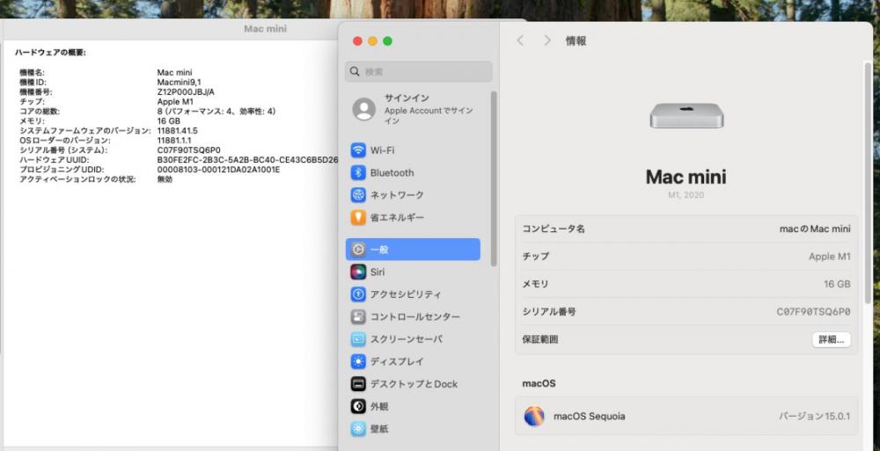The image size is (880, 451).
Task: Click バージョン15.0.1 text
Action: click(814, 416)
